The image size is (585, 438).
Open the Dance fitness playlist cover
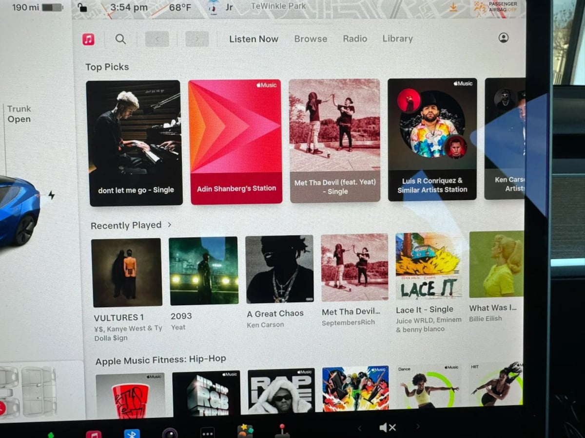click(428, 386)
